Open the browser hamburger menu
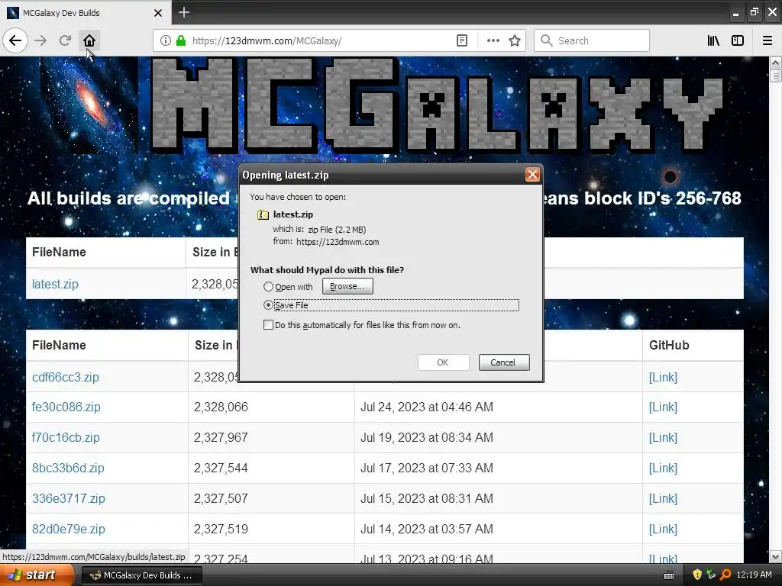The width and height of the screenshot is (782, 586). (x=767, y=40)
